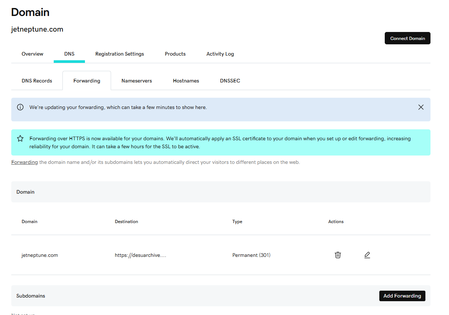This screenshot has width=449, height=315.
Task: Click the Domain section heading bar text
Action: [25, 192]
